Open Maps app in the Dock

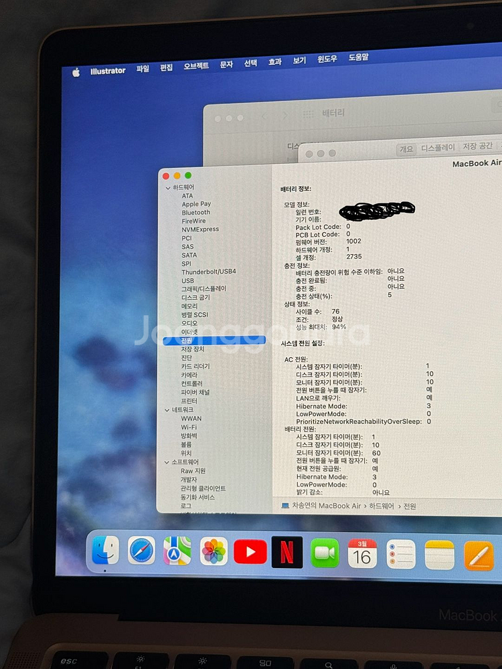pos(177,551)
